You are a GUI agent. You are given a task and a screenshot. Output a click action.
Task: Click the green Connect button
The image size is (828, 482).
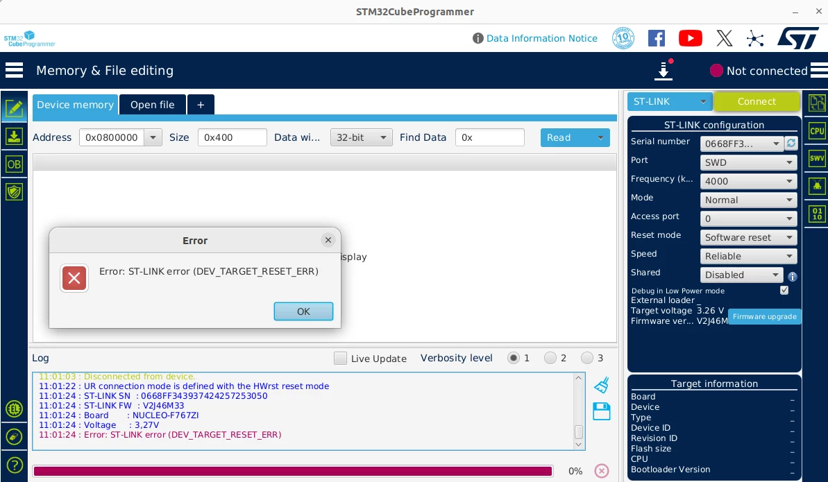coord(757,101)
